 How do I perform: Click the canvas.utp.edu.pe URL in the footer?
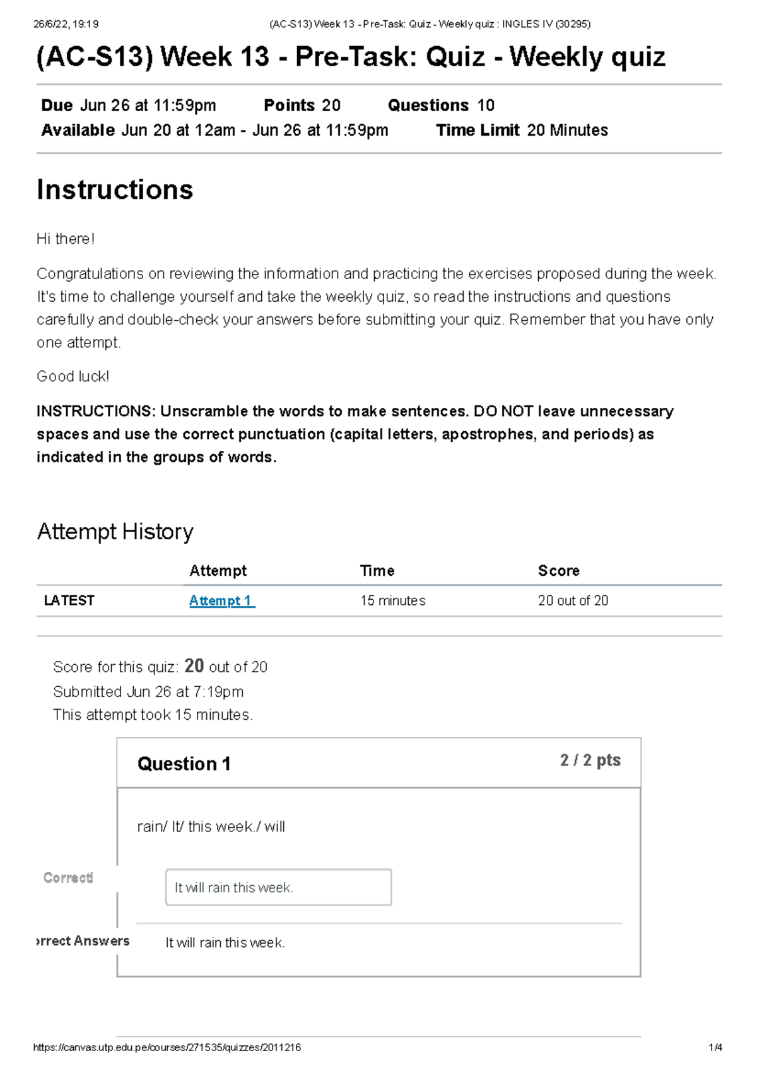(x=167, y=1047)
